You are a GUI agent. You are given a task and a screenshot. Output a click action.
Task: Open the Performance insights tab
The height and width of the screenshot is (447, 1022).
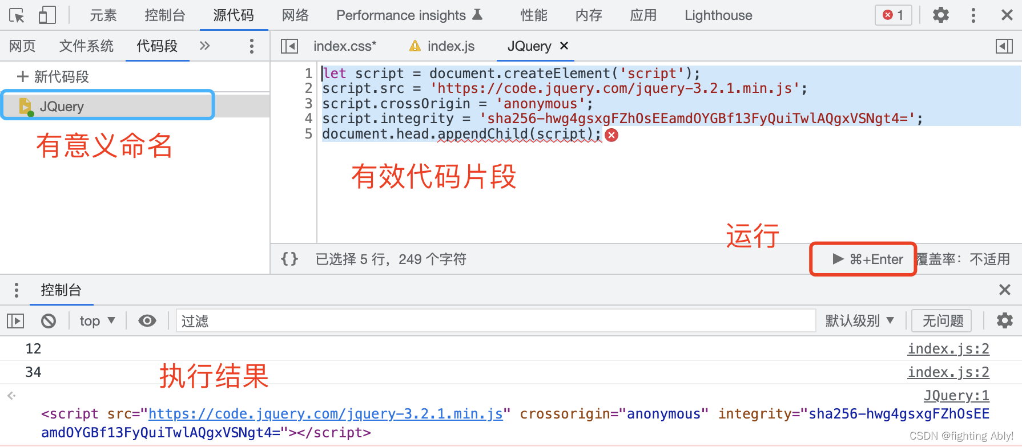coord(409,15)
